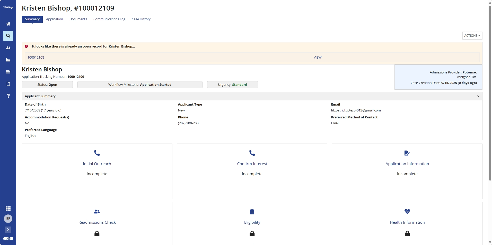Screen dimensions: 492x245
Task: Click the Workflow Milestone: Application Started badge
Action: point(140,85)
